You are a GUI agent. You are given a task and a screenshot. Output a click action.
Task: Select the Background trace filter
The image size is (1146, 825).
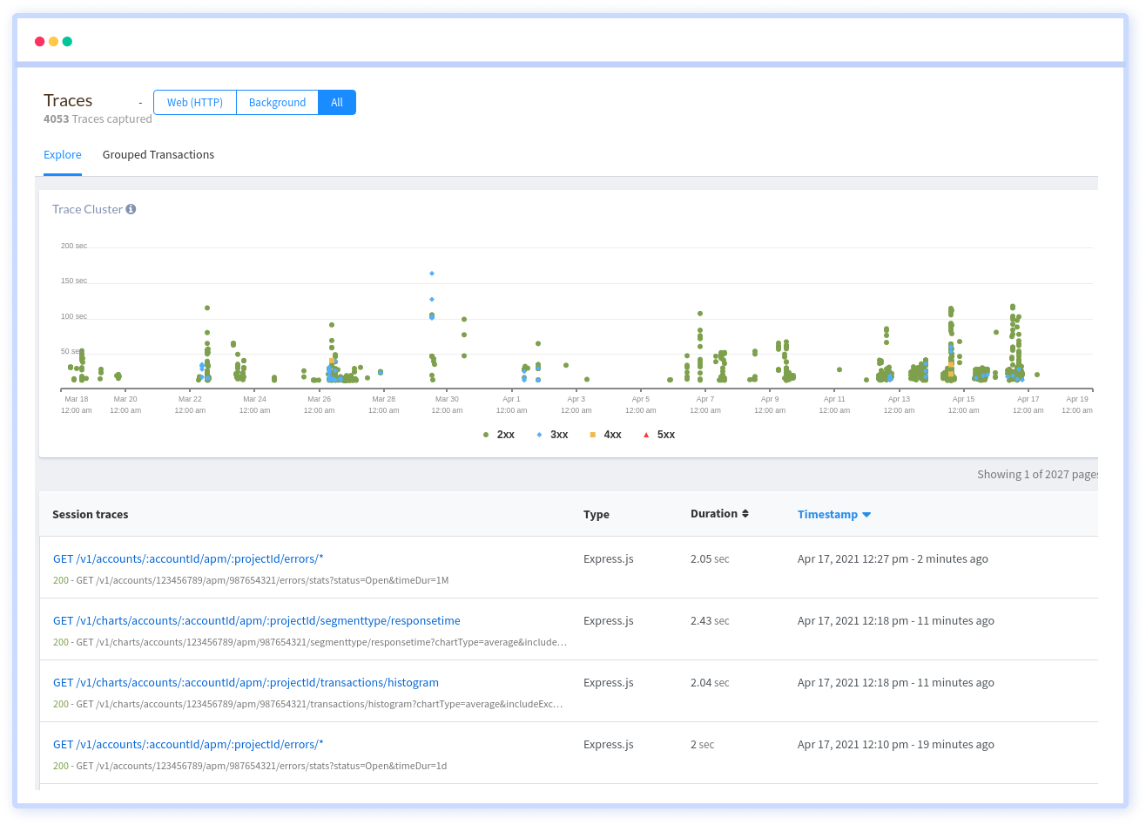point(277,102)
